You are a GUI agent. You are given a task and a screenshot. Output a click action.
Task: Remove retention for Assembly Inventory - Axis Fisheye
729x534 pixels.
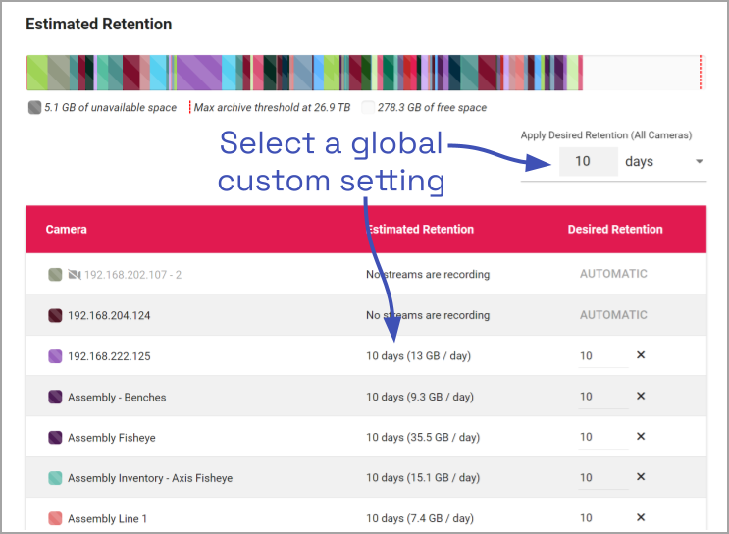pos(641,477)
